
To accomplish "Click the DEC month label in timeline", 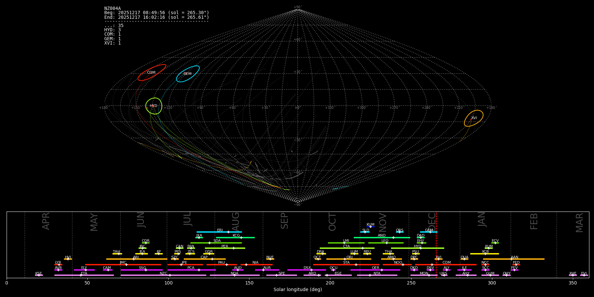I will (x=432, y=221).
